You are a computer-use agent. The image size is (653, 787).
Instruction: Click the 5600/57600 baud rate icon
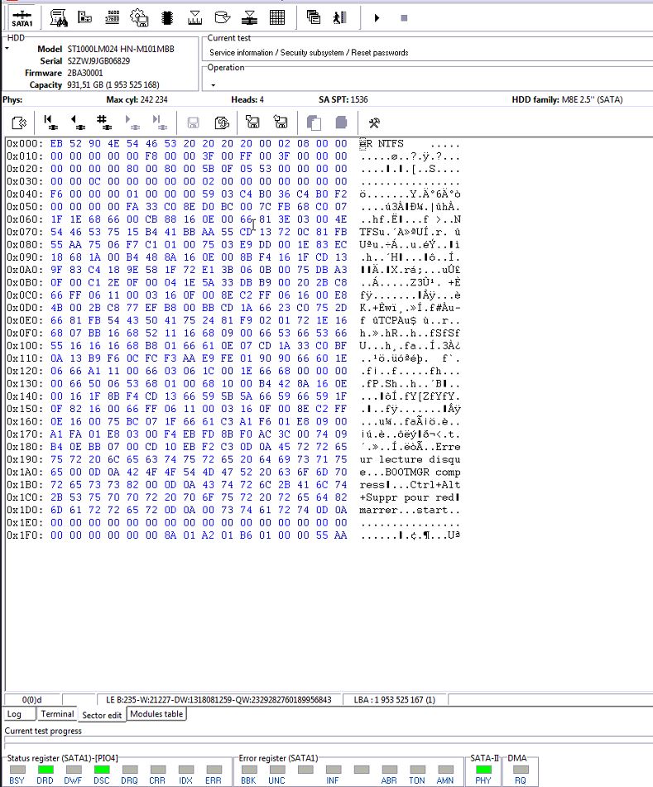tap(113, 17)
